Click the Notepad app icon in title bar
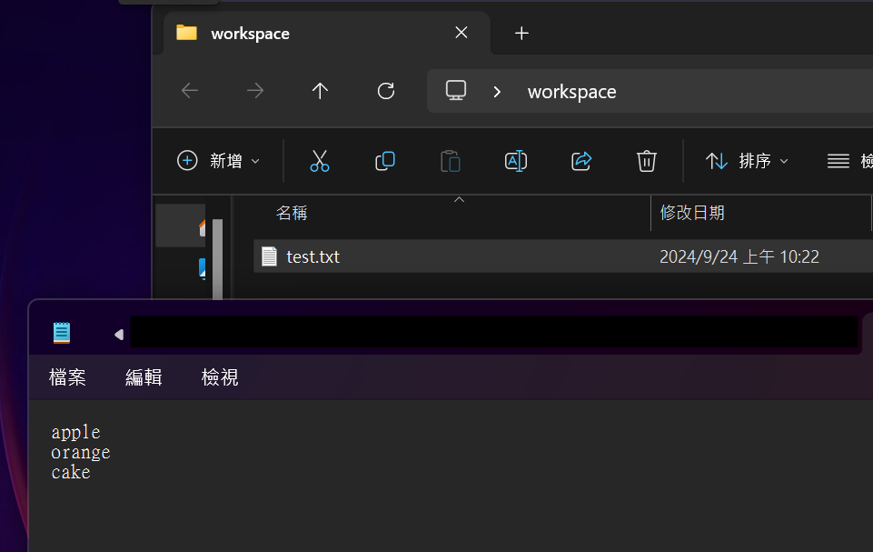This screenshot has width=873, height=552. coord(62,333)
